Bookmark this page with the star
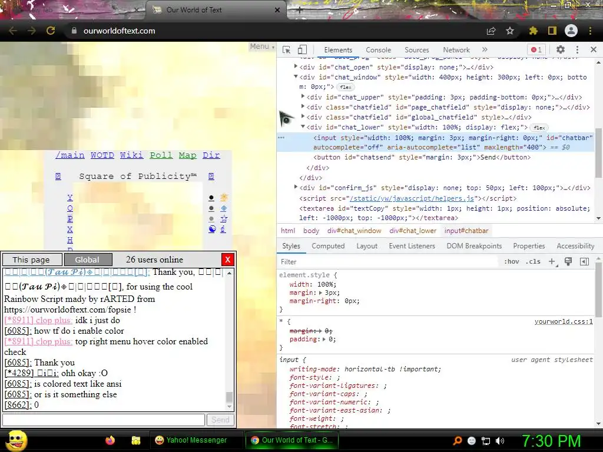 510,31
